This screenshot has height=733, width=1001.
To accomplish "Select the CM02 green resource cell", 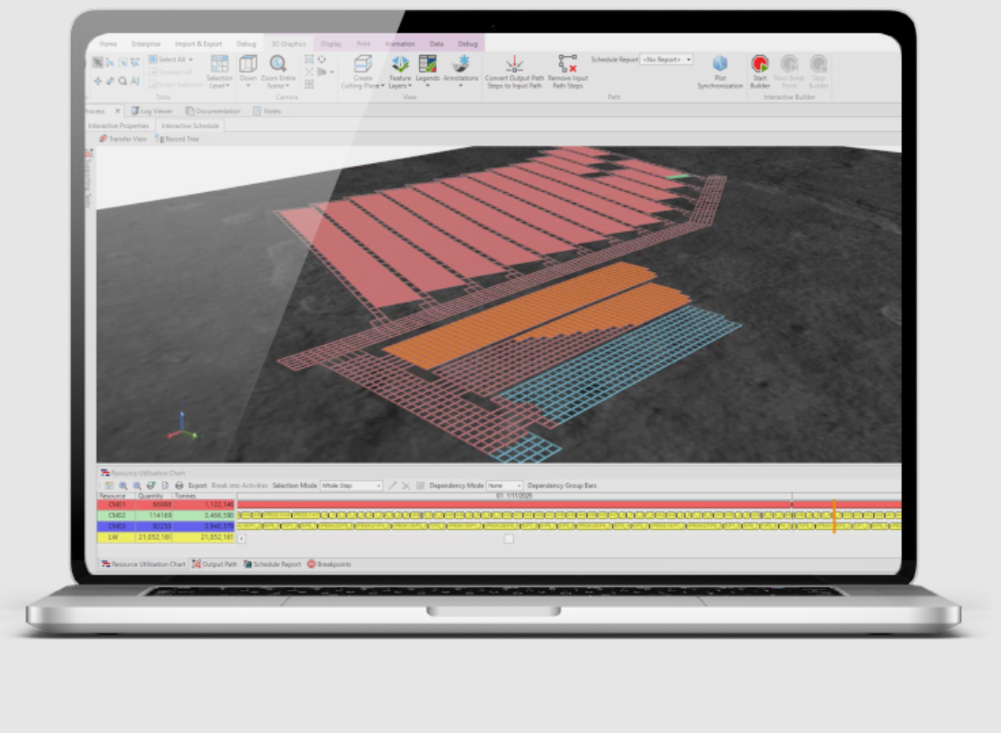I will 116,516.
